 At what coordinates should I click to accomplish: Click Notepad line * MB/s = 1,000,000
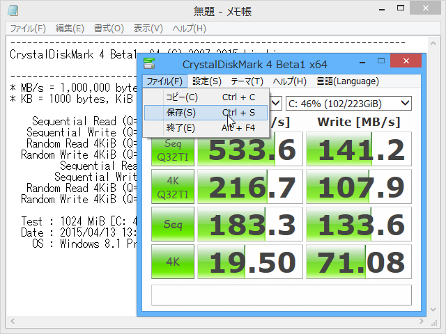click(x=73, y=88)
